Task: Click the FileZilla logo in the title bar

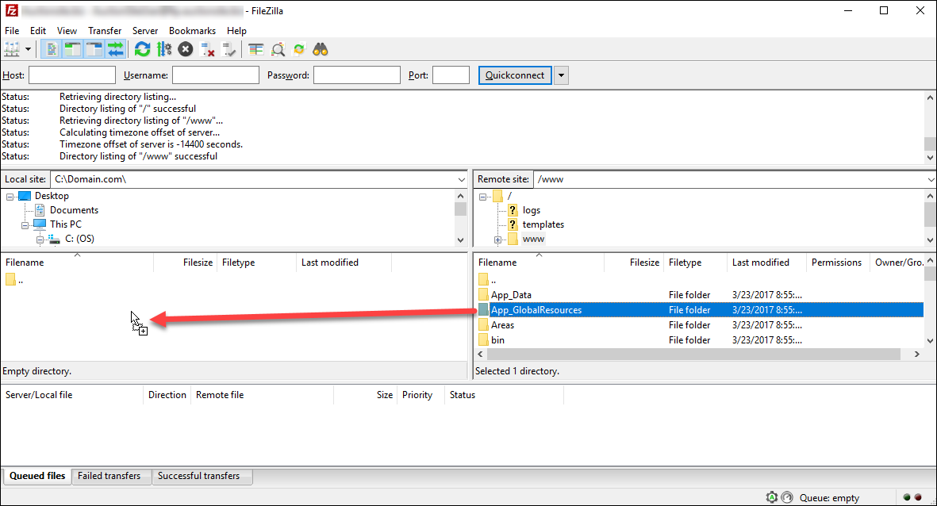Action: [x=11, y=10]
